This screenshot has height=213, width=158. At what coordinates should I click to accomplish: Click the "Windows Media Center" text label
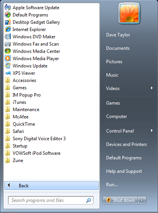[37, 51]
